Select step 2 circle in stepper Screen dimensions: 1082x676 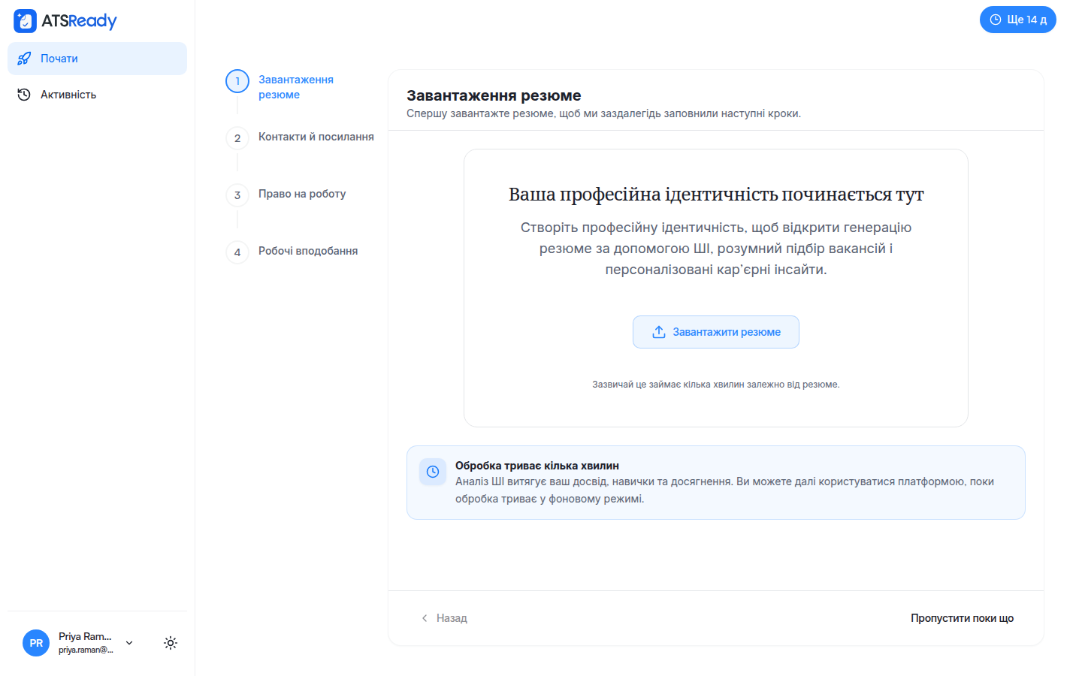click(x=237, y=138)
